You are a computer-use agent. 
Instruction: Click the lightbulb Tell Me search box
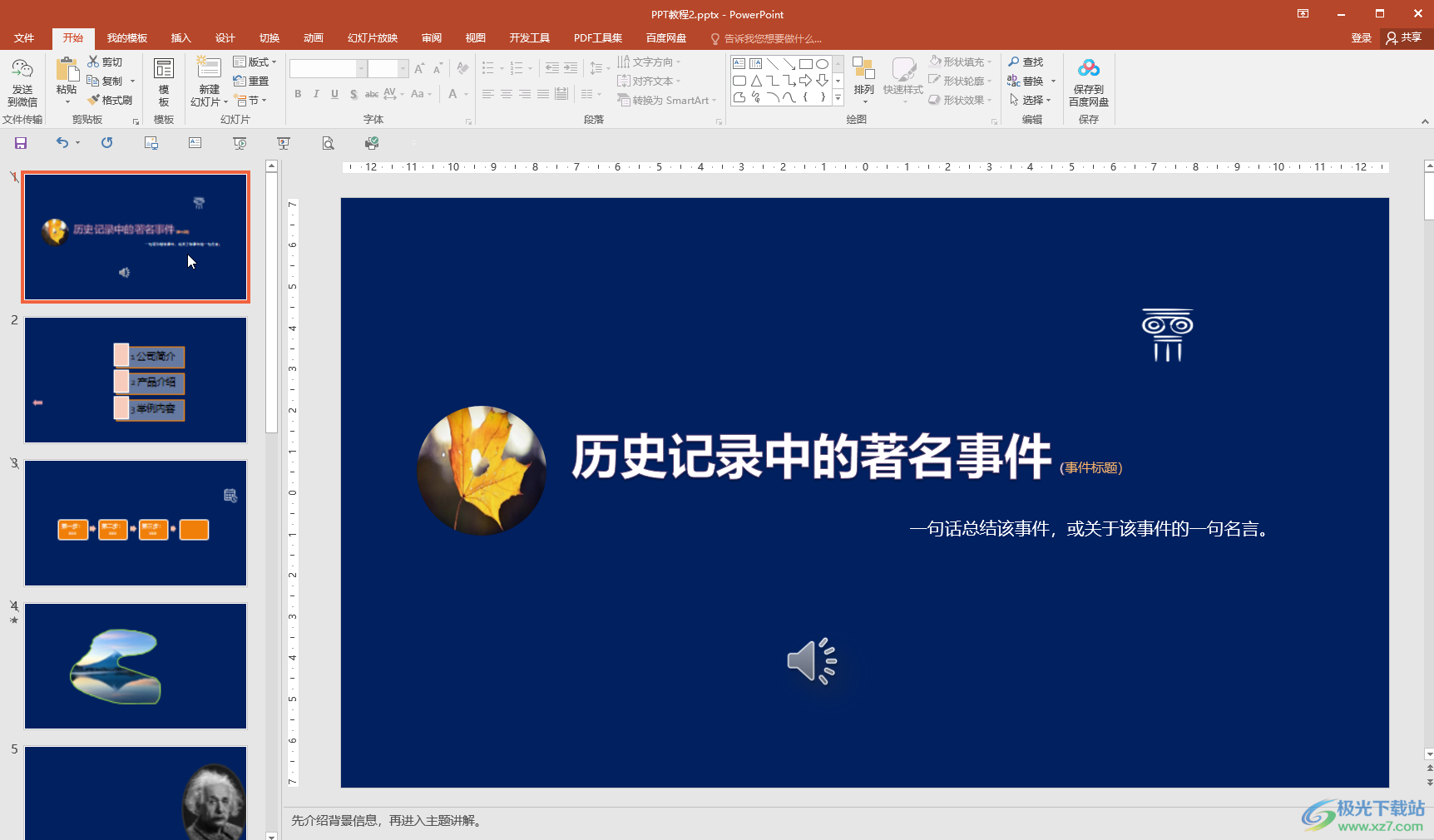pyautogui.click(x=766, y=38)
